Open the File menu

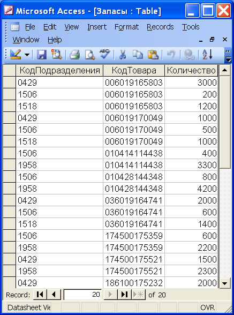[30, 27]
